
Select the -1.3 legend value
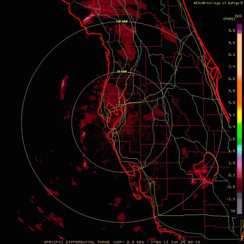(231, 199)
